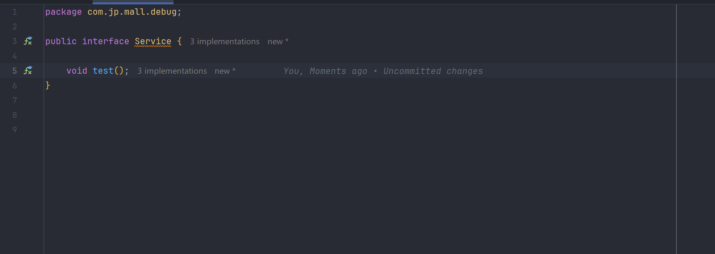Screen dimensions: 715x254
Task: Click line number 6 in the gutter
Action: [x=15, y=86]
